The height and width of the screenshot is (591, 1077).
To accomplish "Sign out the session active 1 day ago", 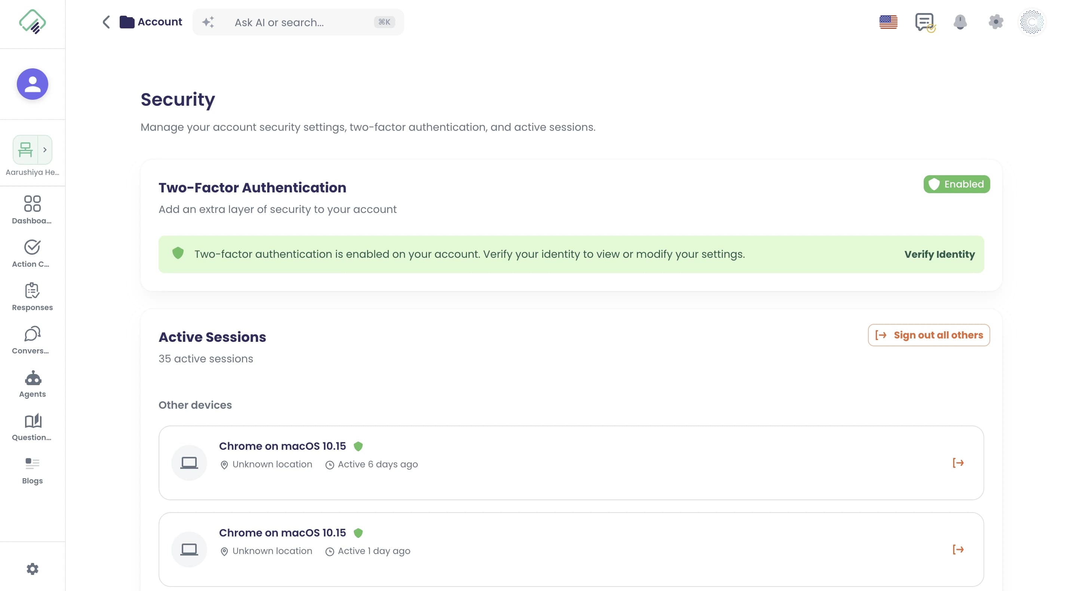I will (958, 549).
